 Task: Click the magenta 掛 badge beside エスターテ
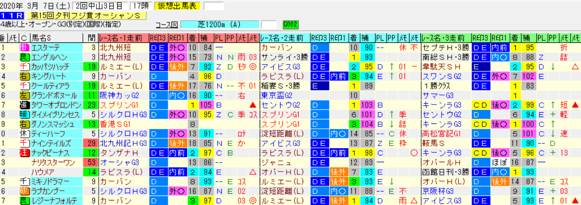24,47
